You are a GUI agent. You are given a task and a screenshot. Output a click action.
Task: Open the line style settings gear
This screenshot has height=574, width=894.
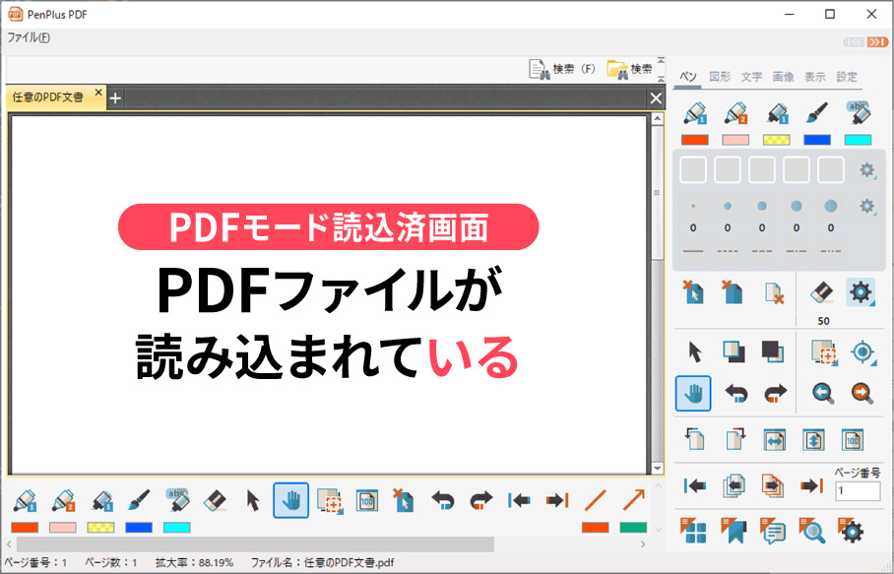click(866, 169)
